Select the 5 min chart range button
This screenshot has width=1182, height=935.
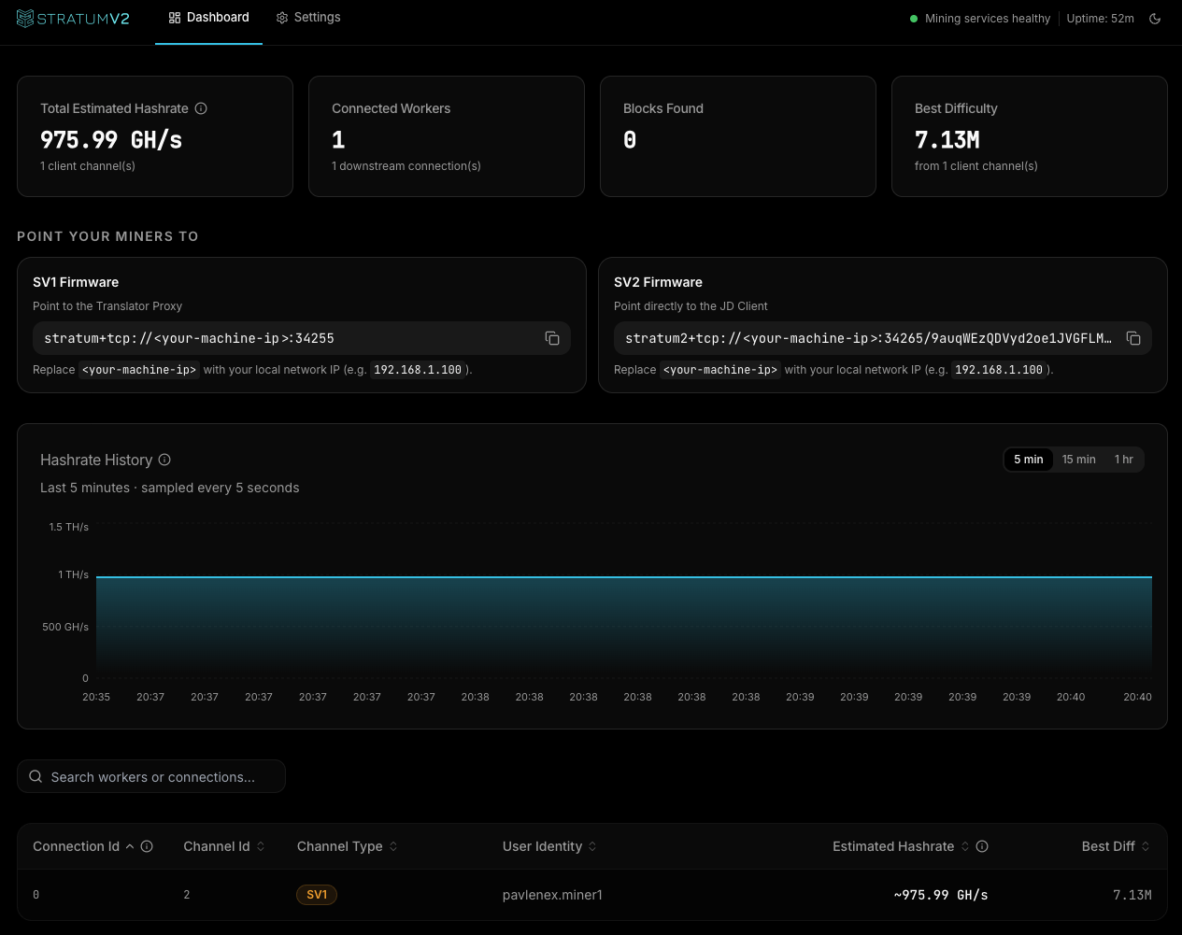point(1028,459)
